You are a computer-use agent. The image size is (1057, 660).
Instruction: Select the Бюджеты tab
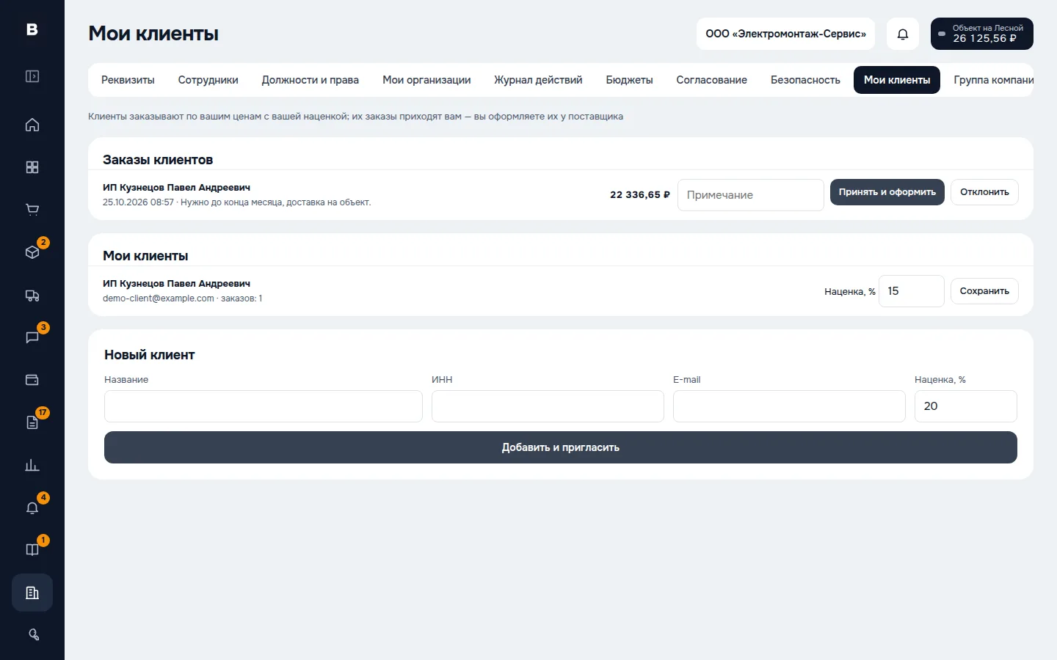[629, 80]
